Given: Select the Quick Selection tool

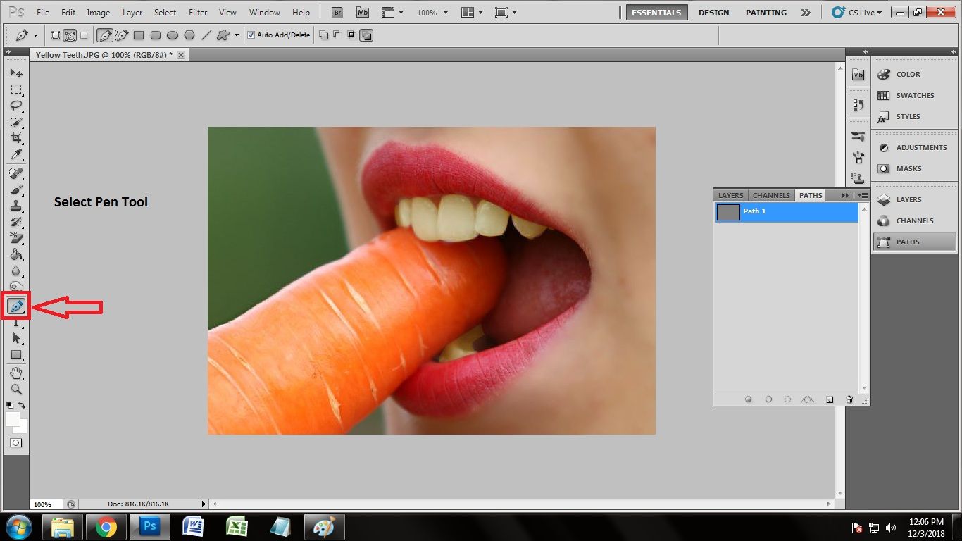Looking at the screenshot, I should click(x=16, y=122).
